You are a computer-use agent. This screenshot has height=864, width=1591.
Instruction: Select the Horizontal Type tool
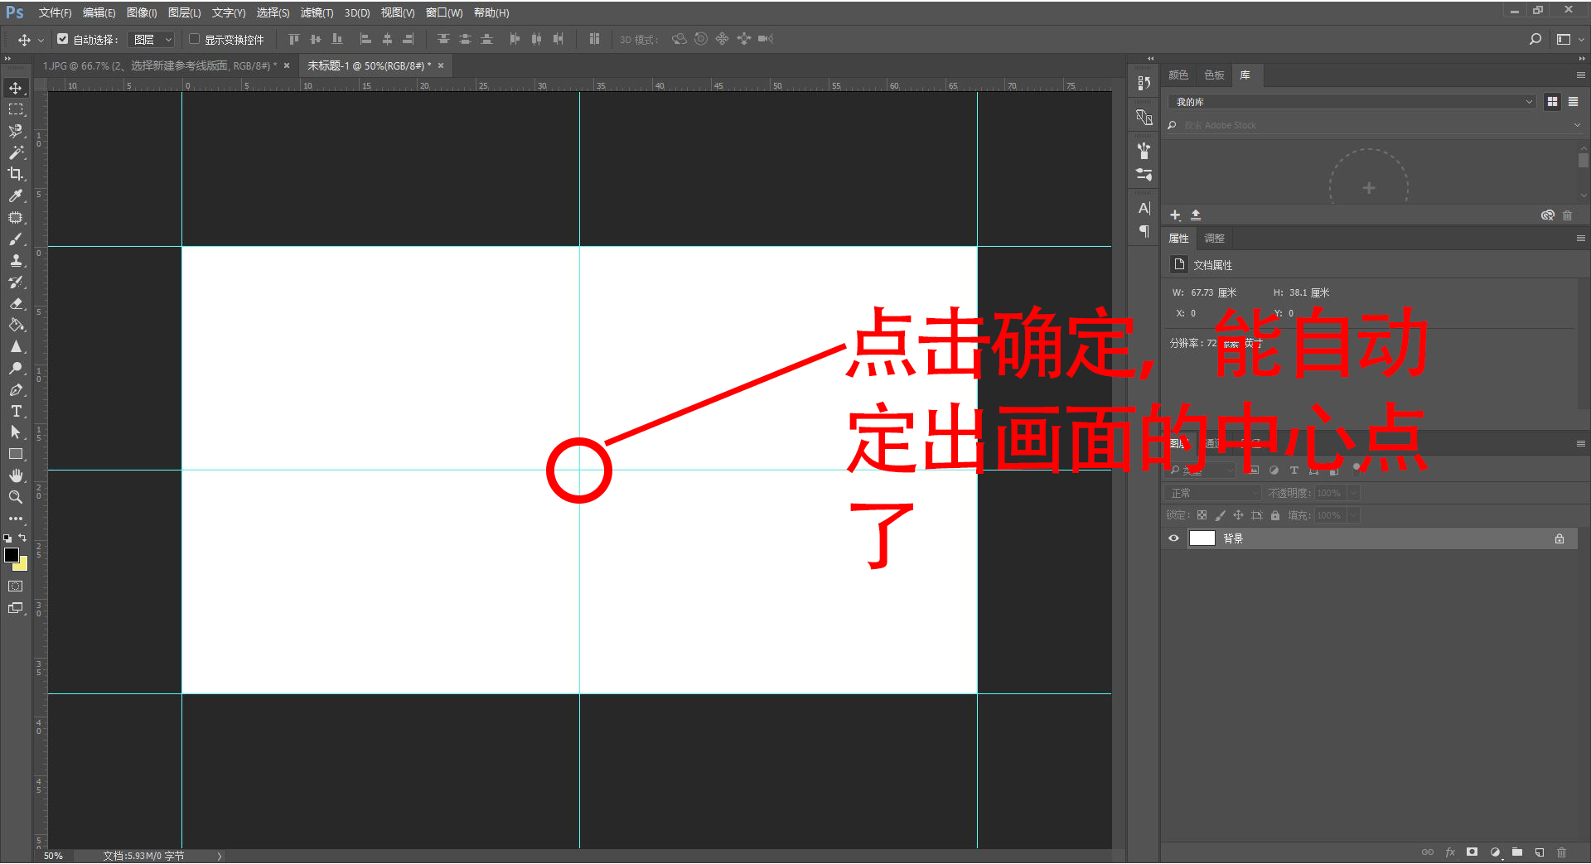click(16, 411)
